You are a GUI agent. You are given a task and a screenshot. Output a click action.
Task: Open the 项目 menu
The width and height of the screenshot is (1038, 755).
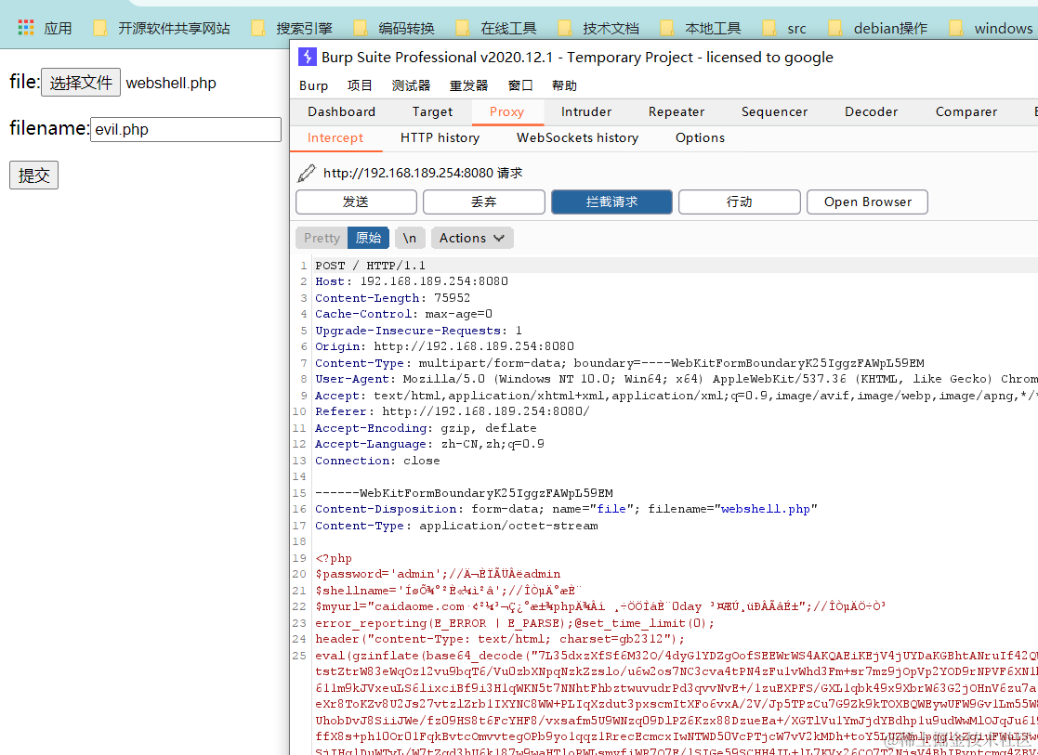[361, 85]
